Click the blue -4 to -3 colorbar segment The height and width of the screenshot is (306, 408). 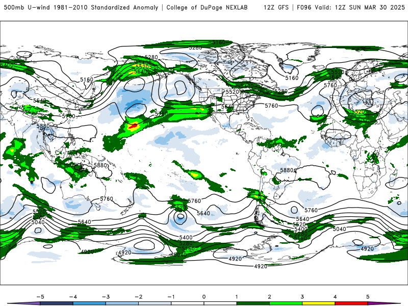[x=89, y=303]
